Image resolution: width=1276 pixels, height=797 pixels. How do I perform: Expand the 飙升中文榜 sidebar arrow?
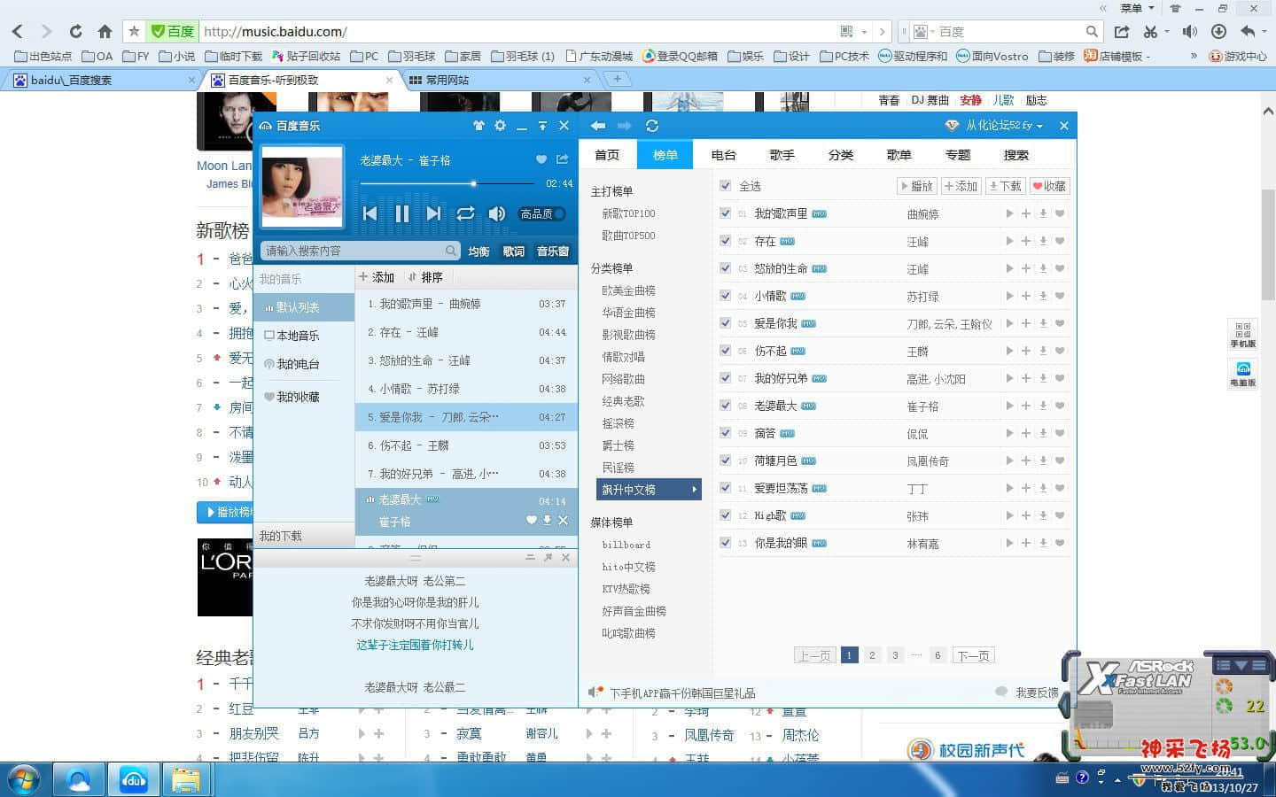click(x=694, y=489)
